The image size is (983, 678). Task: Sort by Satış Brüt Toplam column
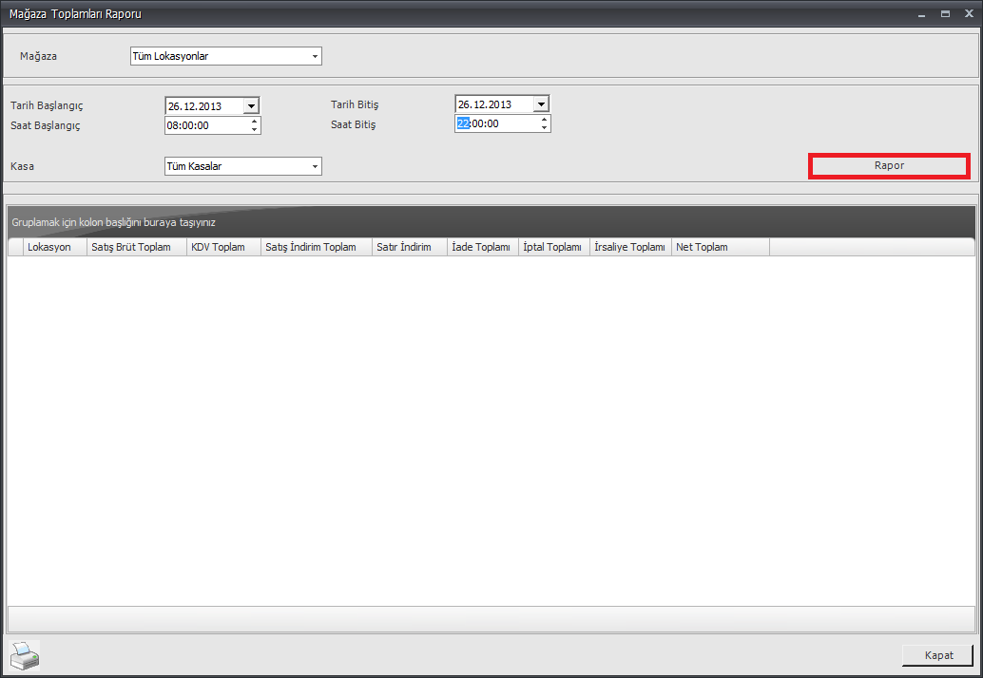coord(131,247)
